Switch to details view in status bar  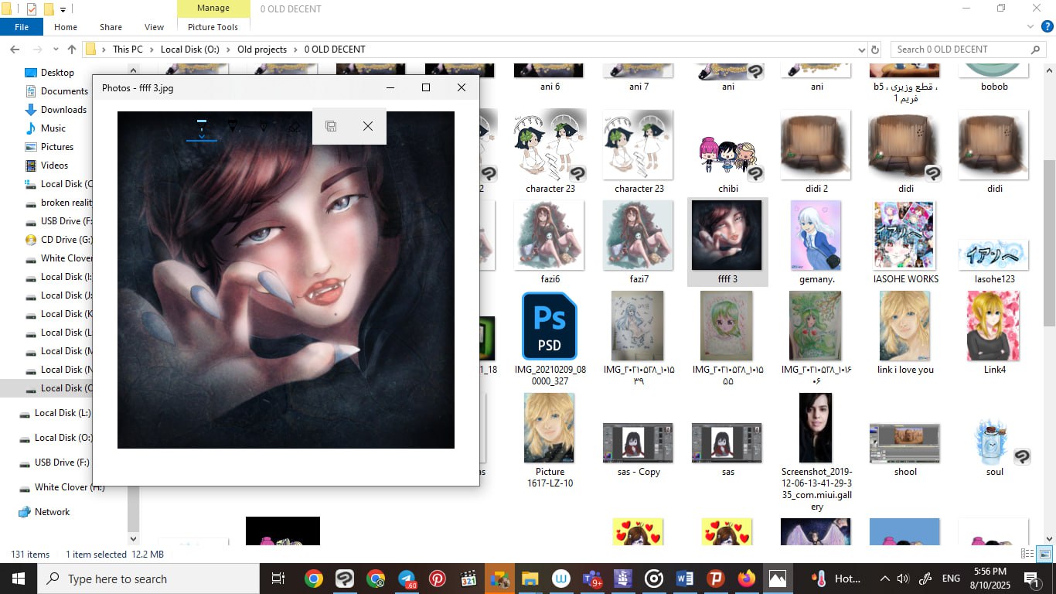(x=1027, y=554)
